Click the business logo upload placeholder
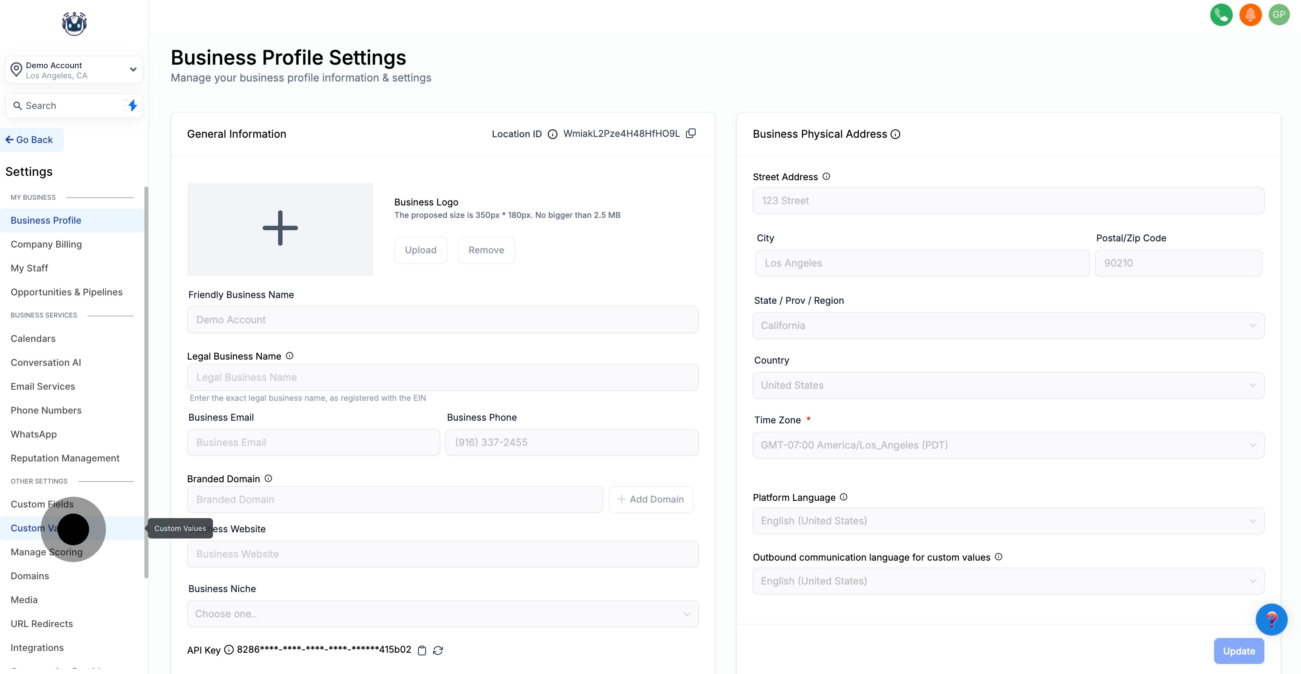Viewport: 1301px width, 674px height. [280, 229]
